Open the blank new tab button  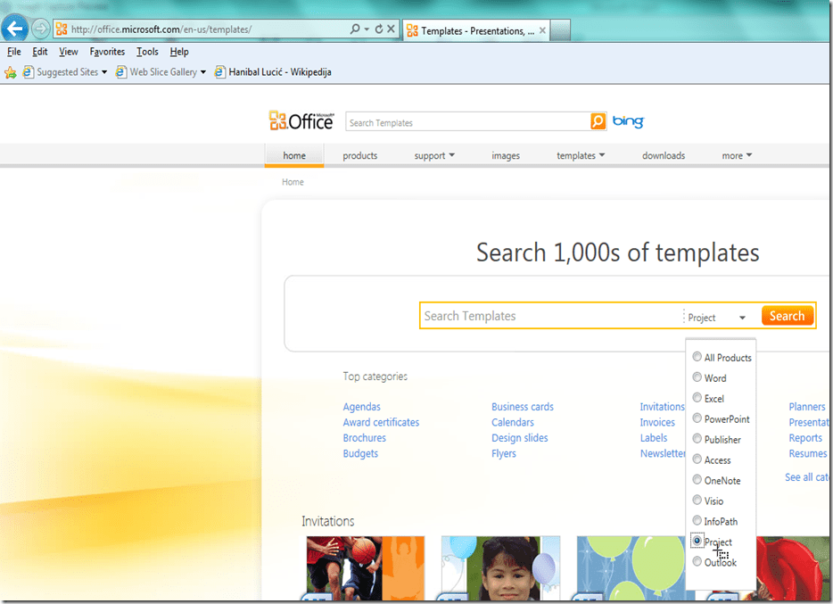point(559,30)
